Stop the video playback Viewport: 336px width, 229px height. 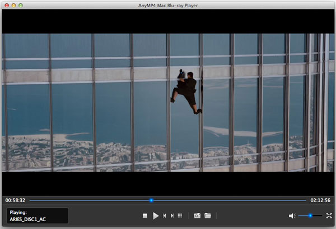pos(144,216)
